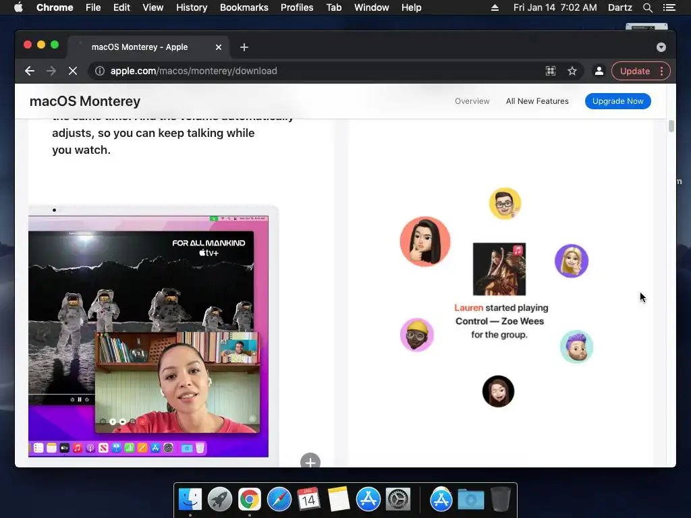
Task: Open the All New Features link
Action: [x=537, y=101]
